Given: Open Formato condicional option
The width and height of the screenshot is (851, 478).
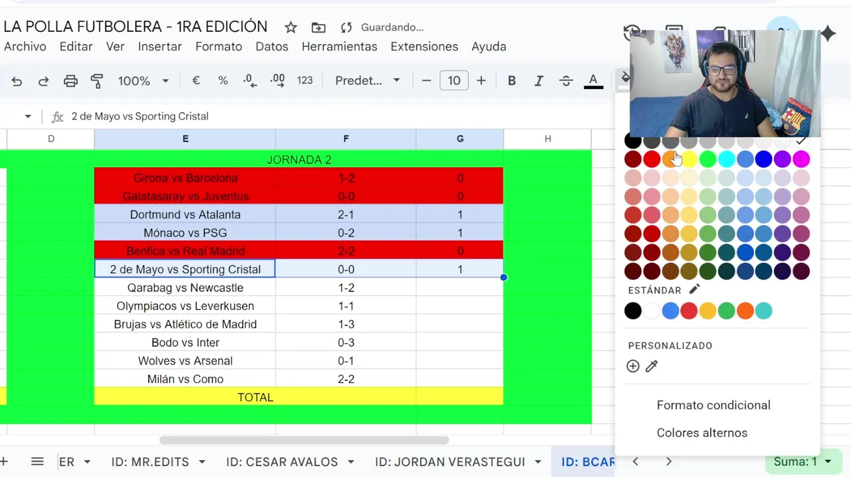Looking at the screenshot, I should (713, 405).
